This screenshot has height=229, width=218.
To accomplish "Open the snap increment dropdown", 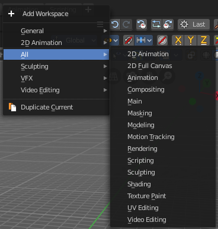I will click(145, 40).
